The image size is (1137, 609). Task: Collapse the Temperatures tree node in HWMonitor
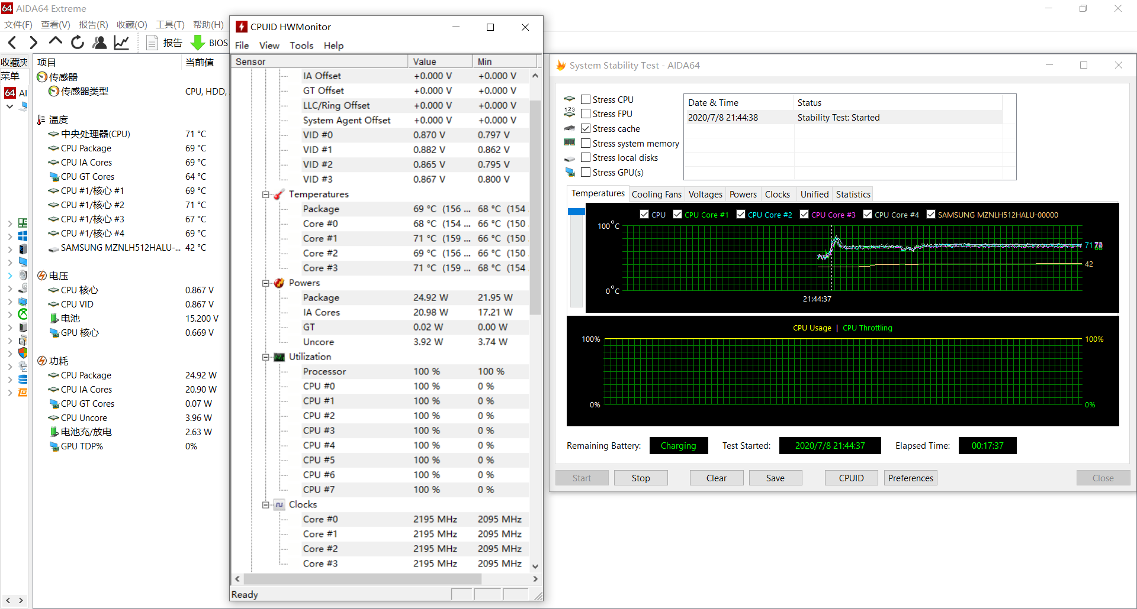pos(266,195)
